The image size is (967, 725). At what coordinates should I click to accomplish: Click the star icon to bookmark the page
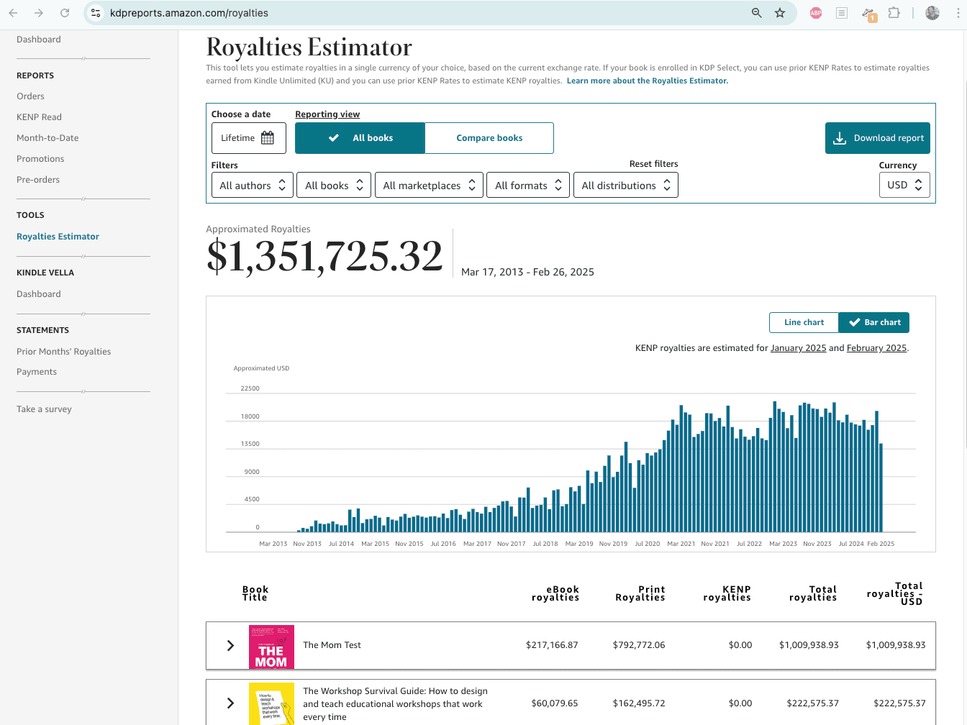pos(780,12)
